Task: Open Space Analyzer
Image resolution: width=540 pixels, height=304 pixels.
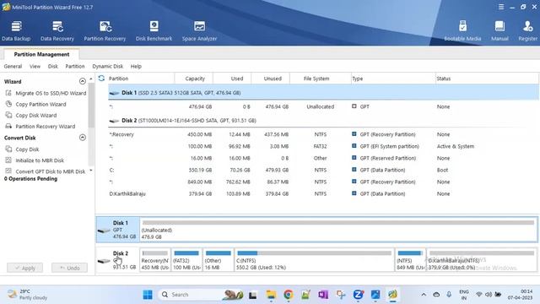Action: [199, 31]
